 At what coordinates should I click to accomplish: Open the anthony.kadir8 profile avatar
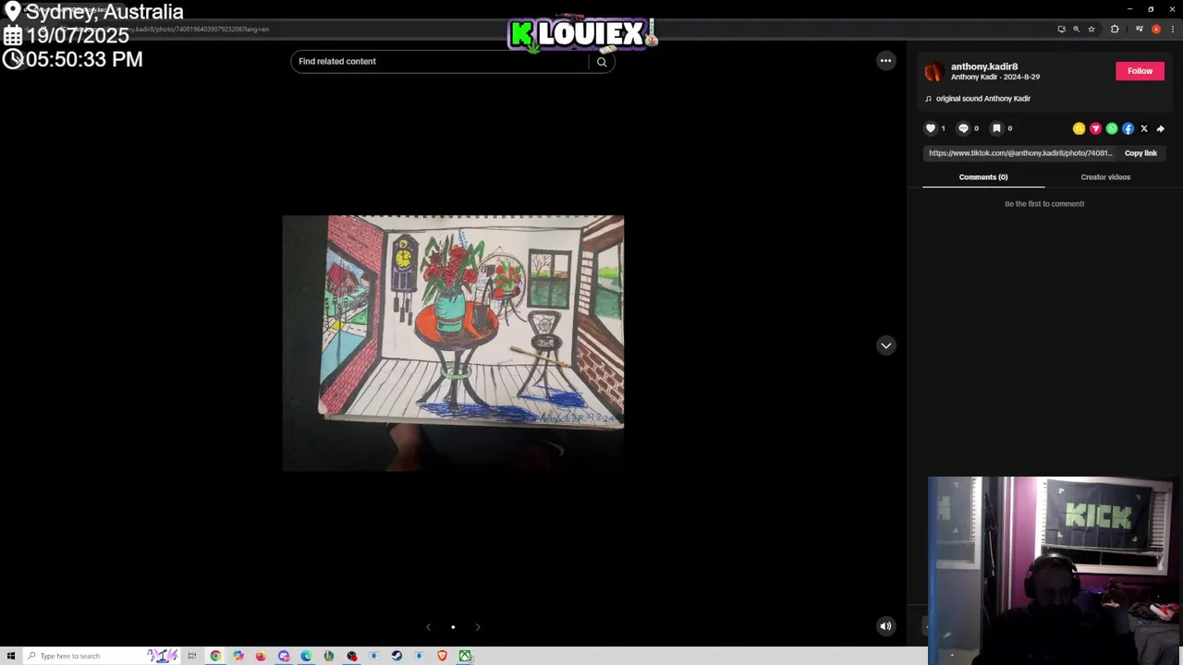(x=934, y=71)
